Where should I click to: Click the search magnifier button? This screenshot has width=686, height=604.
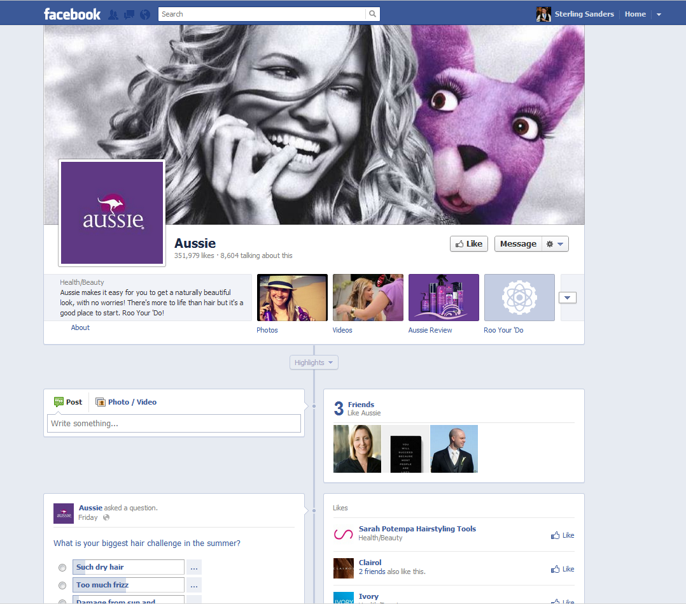pyautogui.click(x=372, y=14)
